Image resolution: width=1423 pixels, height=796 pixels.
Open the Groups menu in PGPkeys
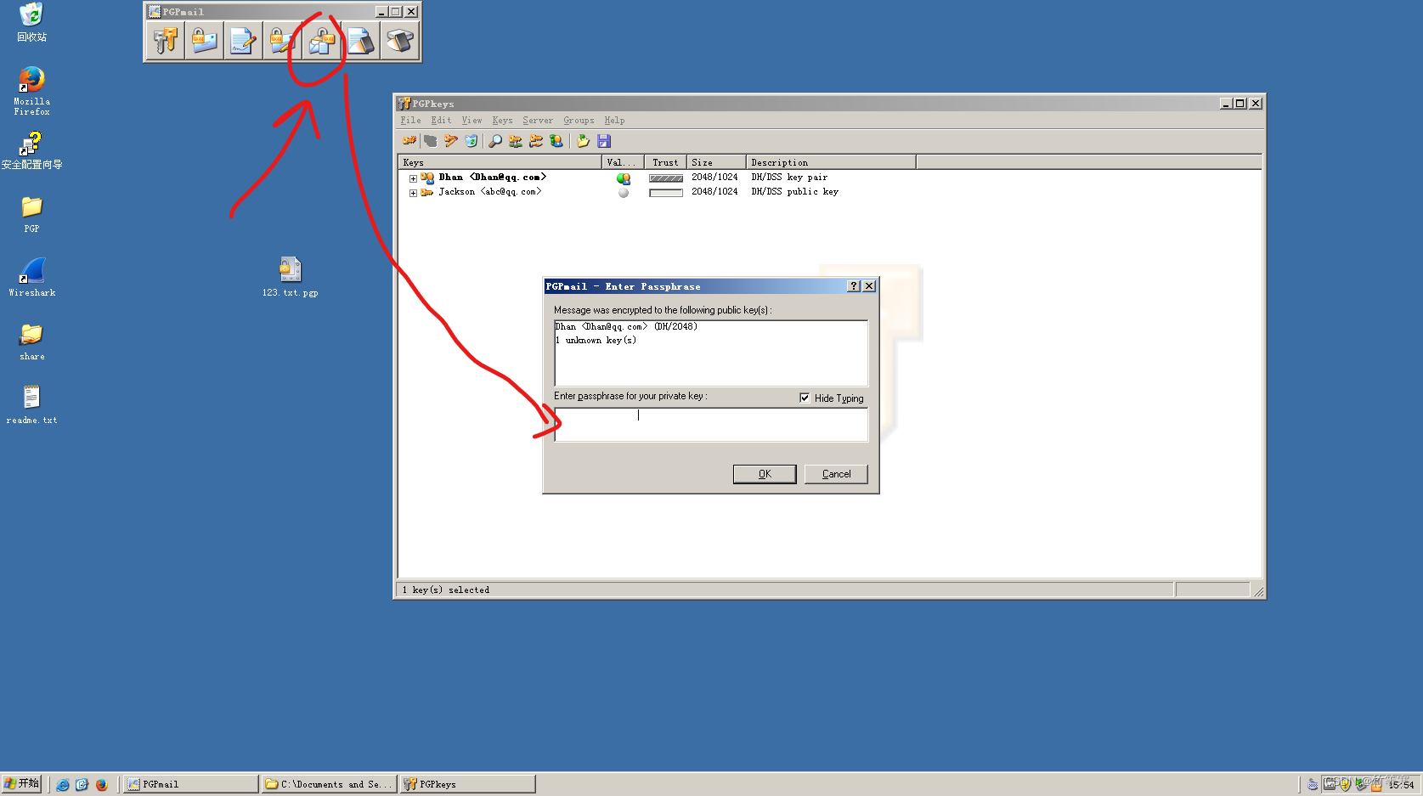(x=579, y=121)
